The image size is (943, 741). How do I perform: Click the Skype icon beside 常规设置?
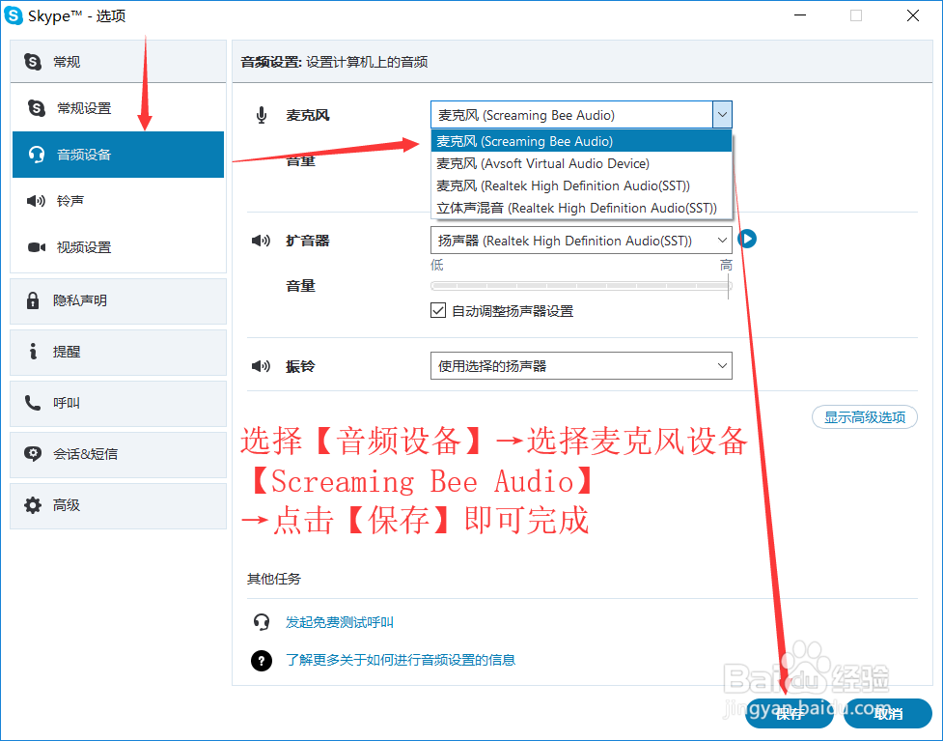(x=37, y=108)
